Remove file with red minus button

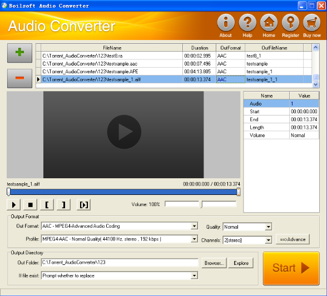click(19, 78)
